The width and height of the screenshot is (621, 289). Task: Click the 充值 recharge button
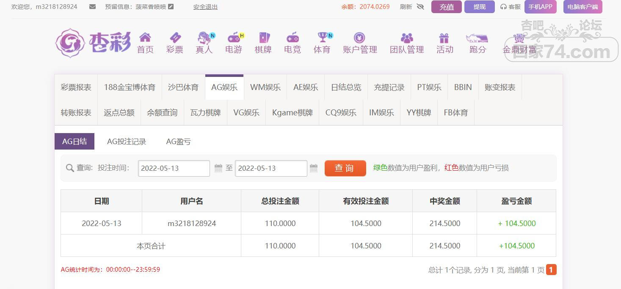pyautogui.click(x=446, y=7)
